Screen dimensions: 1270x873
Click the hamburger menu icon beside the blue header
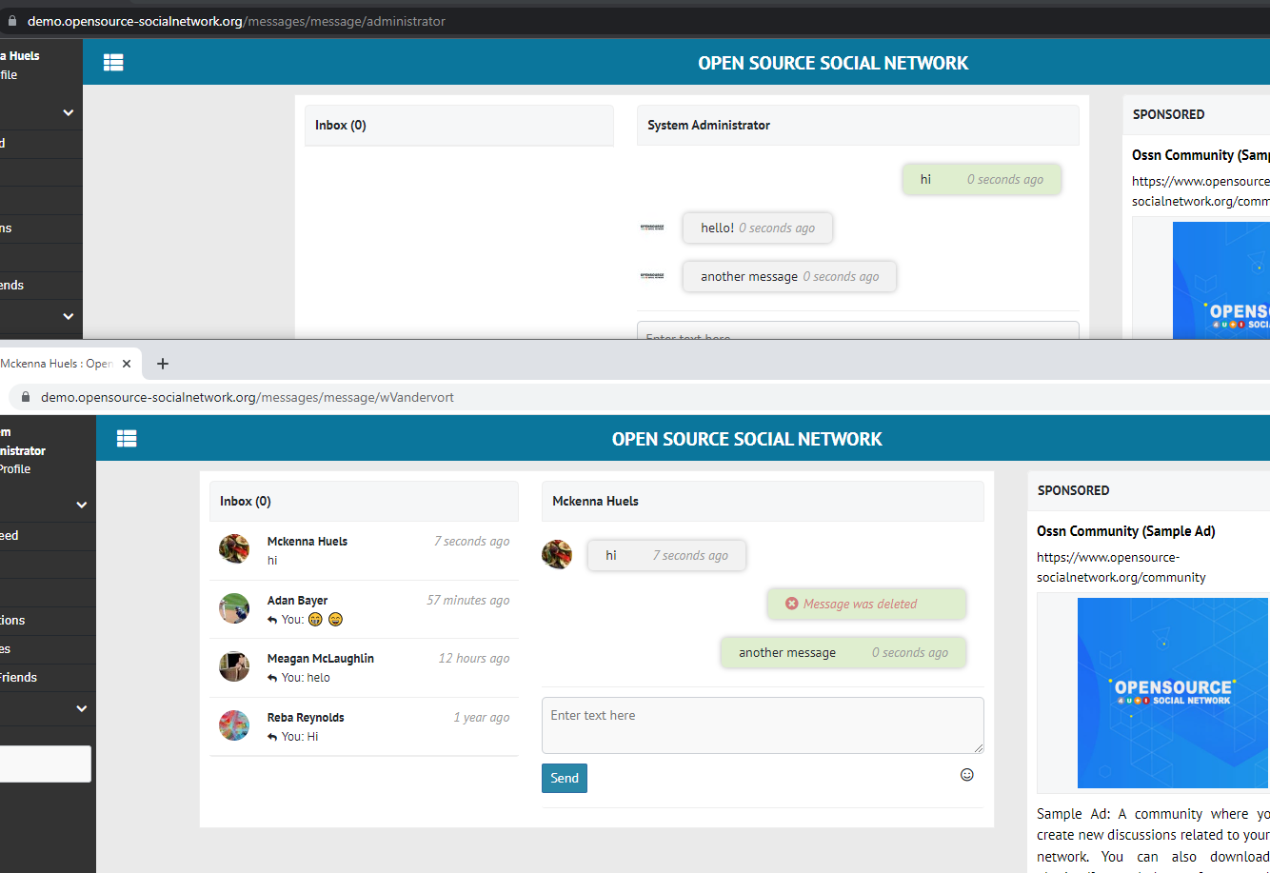(x=127, y=438)
